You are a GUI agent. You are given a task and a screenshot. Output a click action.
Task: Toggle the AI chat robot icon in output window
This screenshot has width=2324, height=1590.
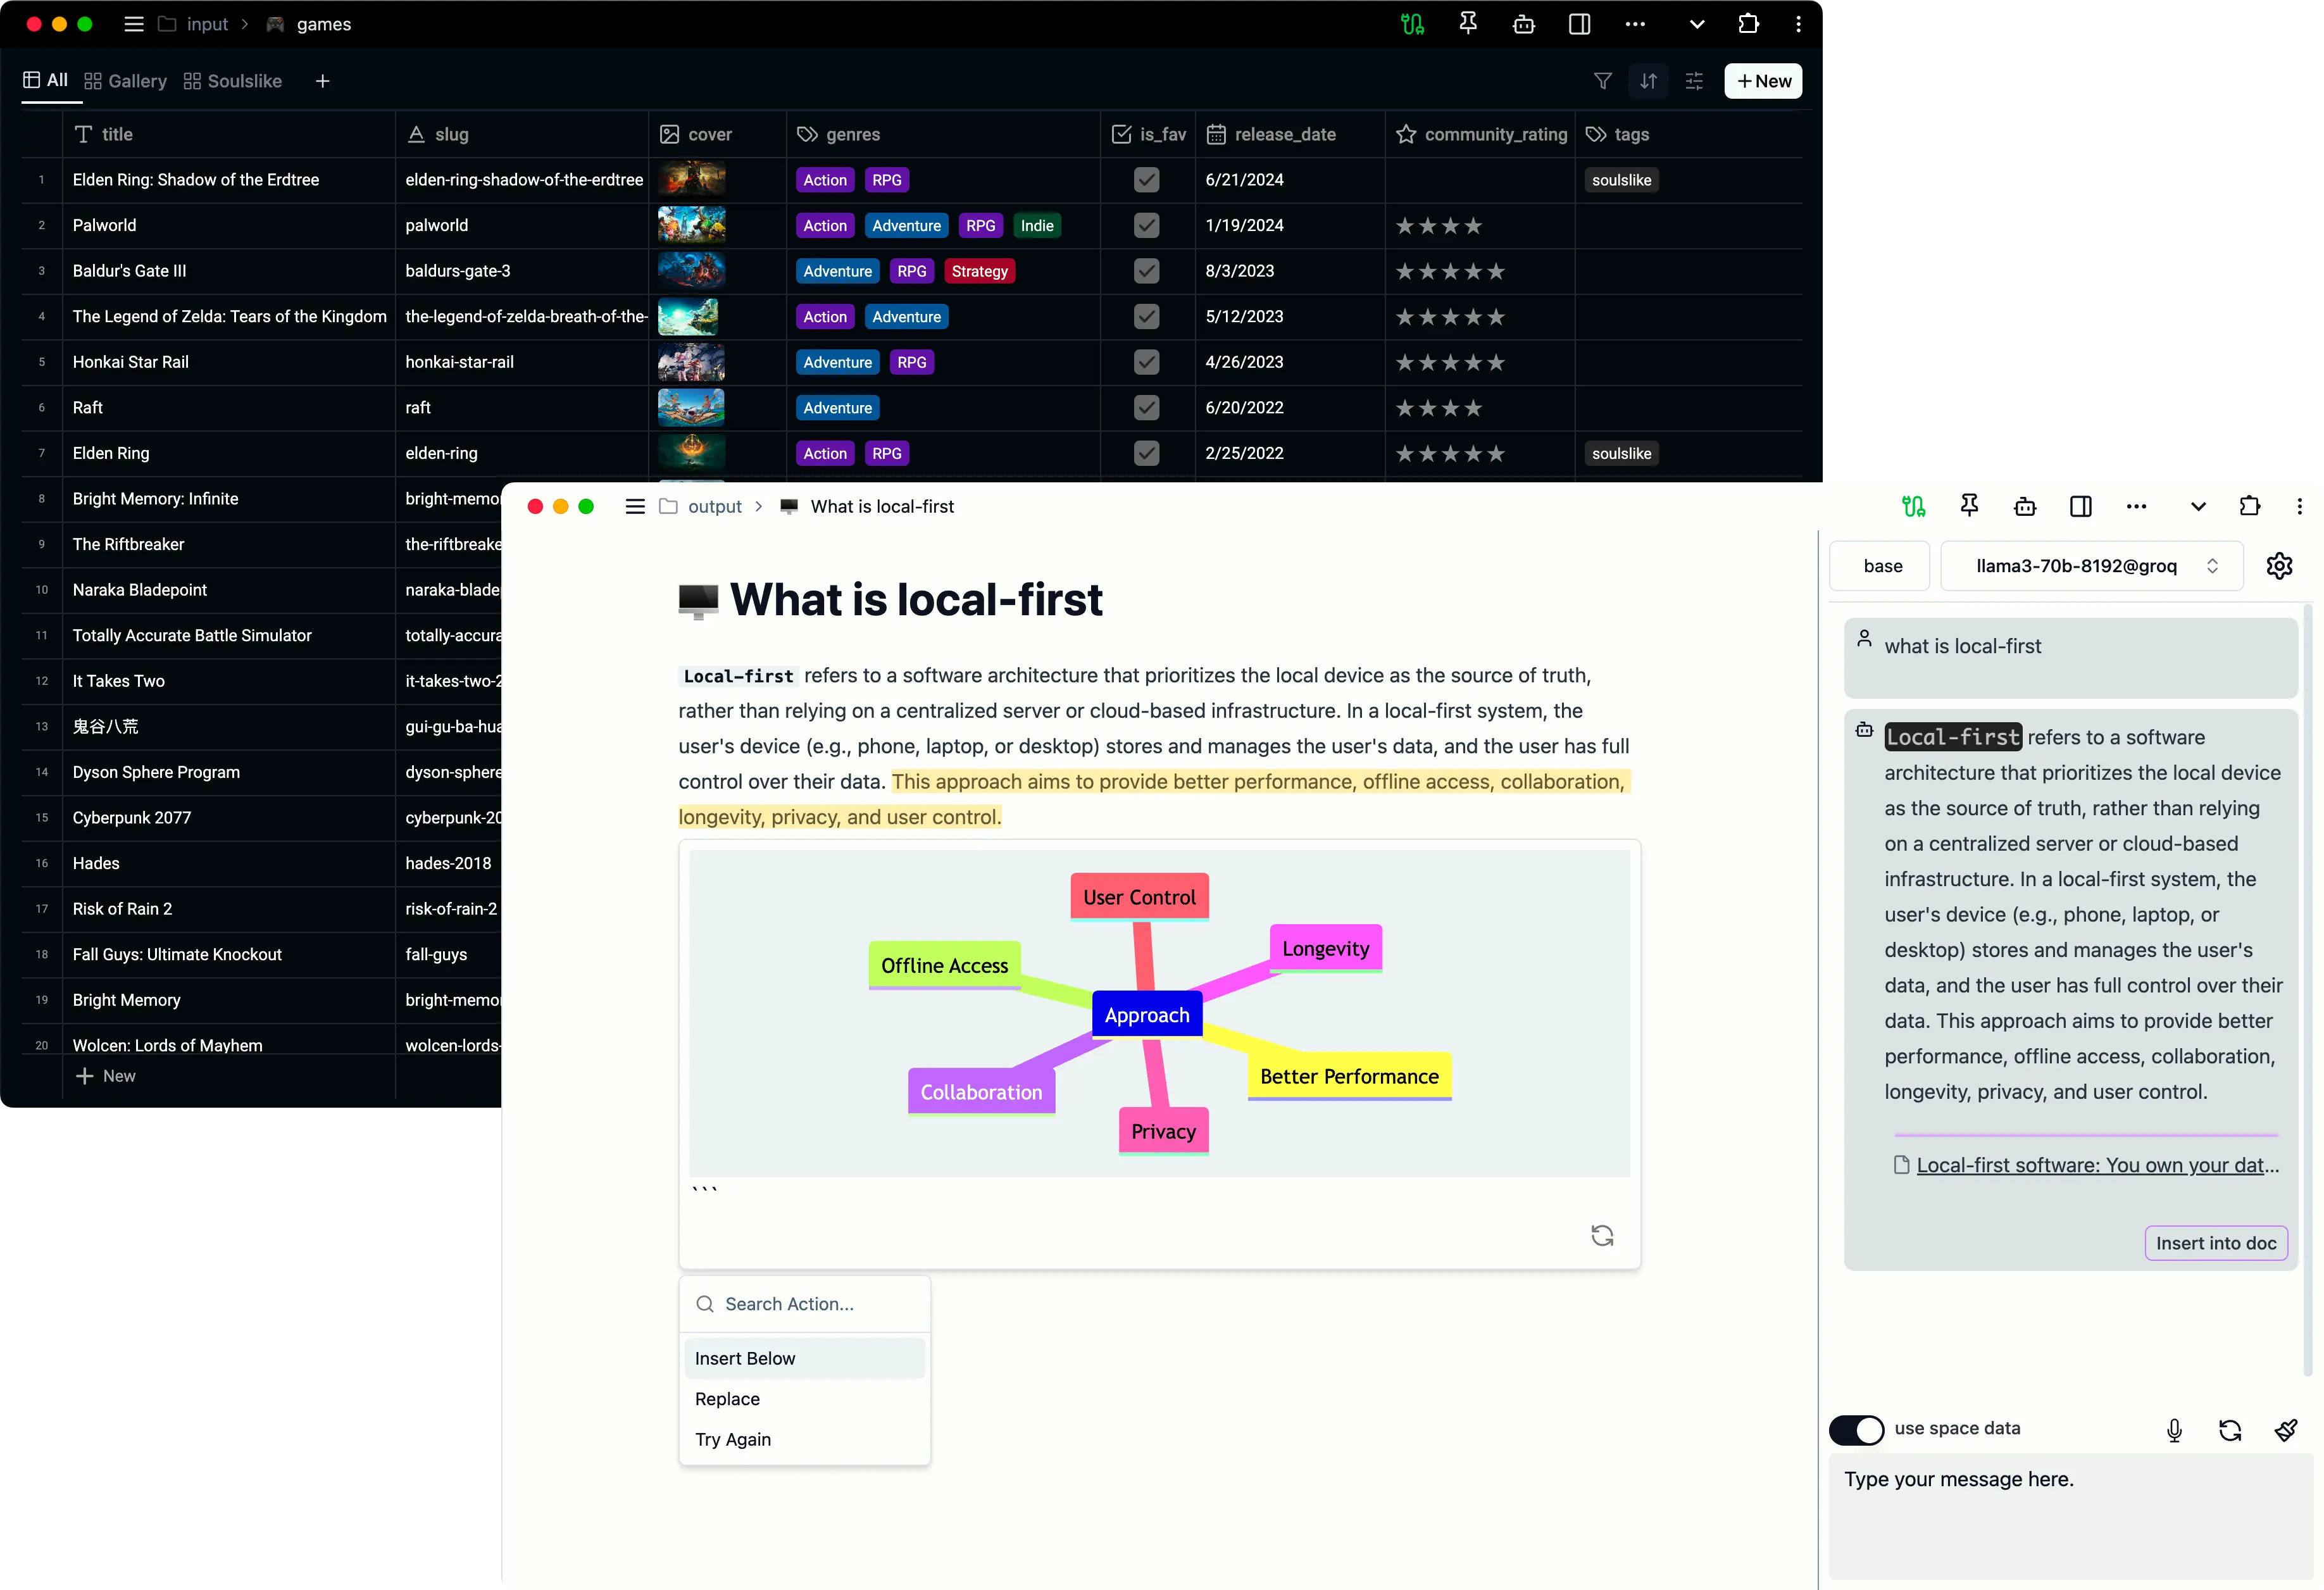click(2025, 506)
